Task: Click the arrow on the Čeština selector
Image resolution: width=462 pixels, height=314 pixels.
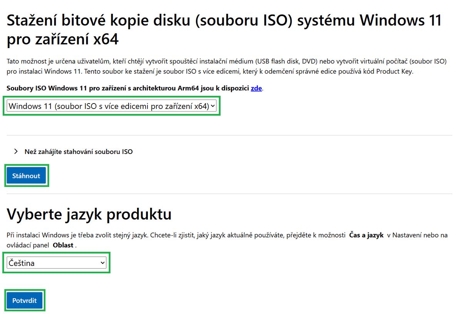Action: pos(102,263)
